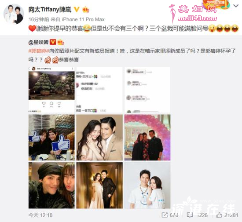This screenshot has width=242, height=222.
Task: Click the poster's profile avatar
Action: [x=14, y=14]
